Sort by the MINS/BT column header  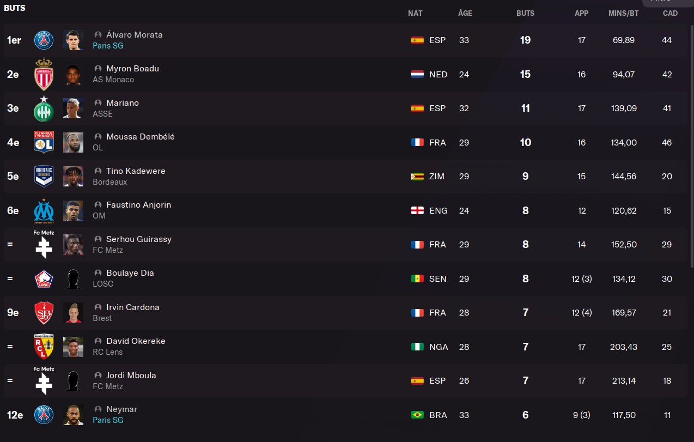coord(624,13)
